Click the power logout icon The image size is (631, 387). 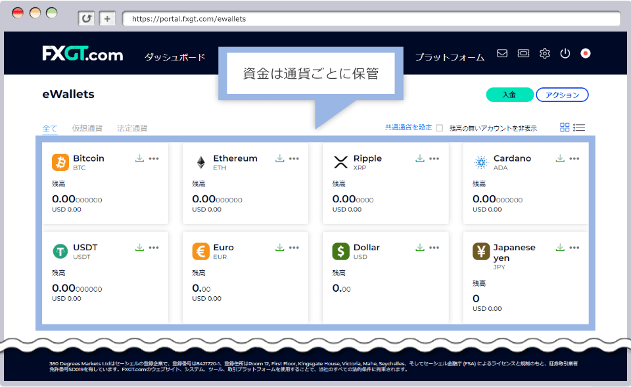pyautogui.click(x=565, y=53)
